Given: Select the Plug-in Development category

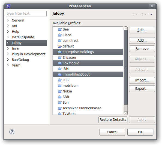Looking at the screenshot, I should tap(29, 54).
